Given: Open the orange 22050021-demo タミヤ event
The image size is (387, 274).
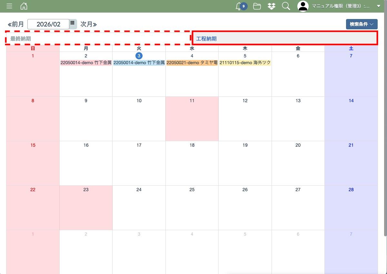Looking at the screenshot, I should [x=192, y=63].
